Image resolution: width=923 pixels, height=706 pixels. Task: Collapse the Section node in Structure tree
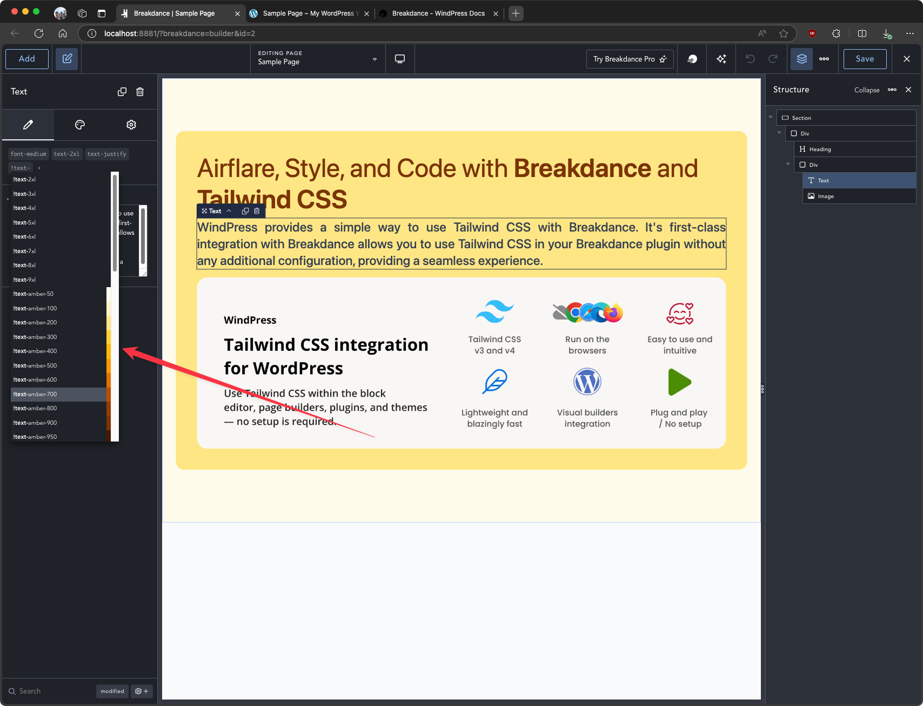[x=771, y=117]
